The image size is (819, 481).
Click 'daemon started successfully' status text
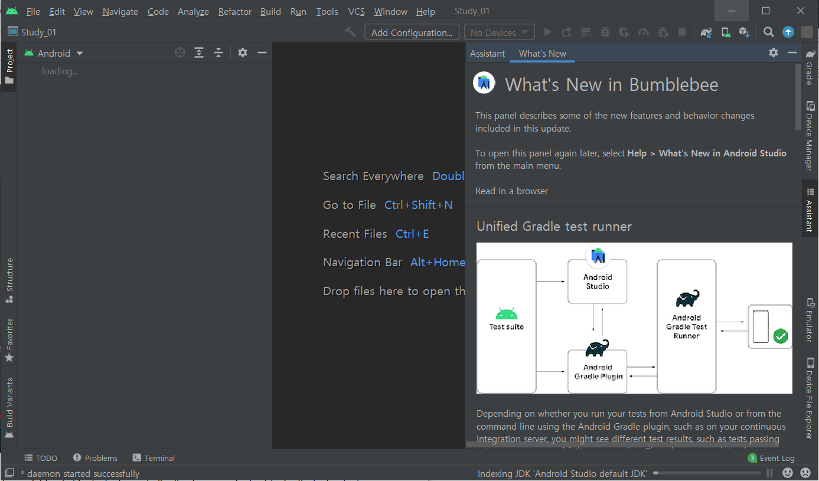(x=80, y=473)
